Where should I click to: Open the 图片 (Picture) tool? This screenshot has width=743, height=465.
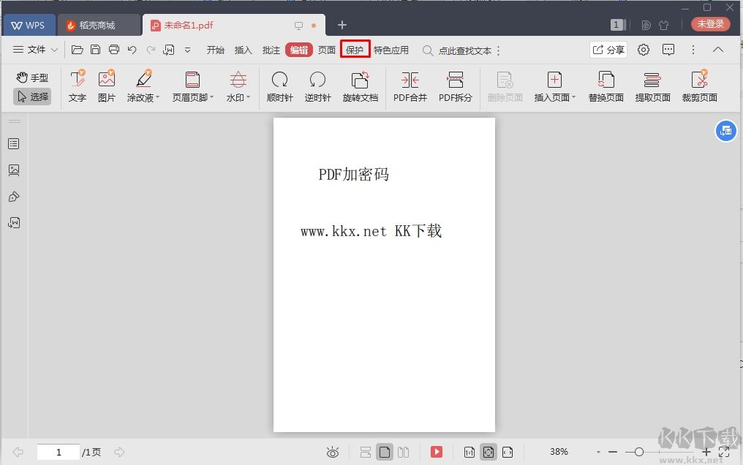point(107,86)
